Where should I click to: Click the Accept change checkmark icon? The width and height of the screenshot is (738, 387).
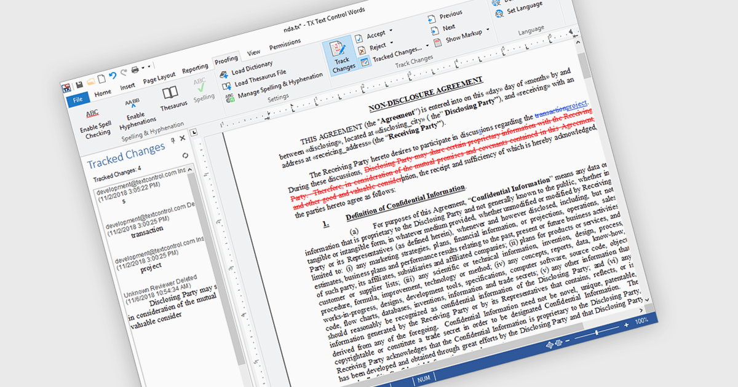pyautogui.click(x=358, y=39)
